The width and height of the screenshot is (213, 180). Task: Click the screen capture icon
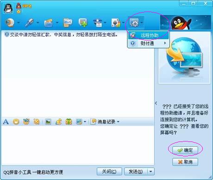(x=79, y=122)
